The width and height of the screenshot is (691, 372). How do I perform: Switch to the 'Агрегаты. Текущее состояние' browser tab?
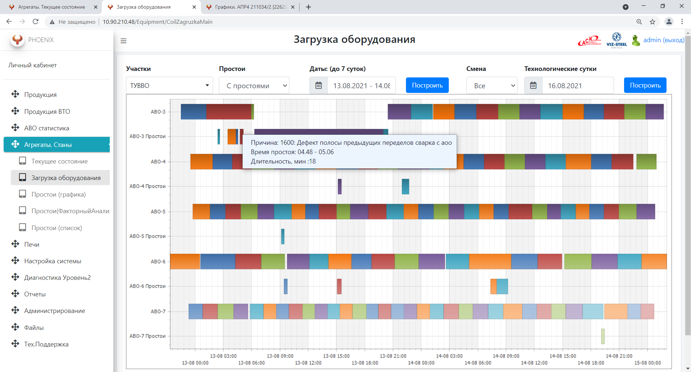(51, 7)
